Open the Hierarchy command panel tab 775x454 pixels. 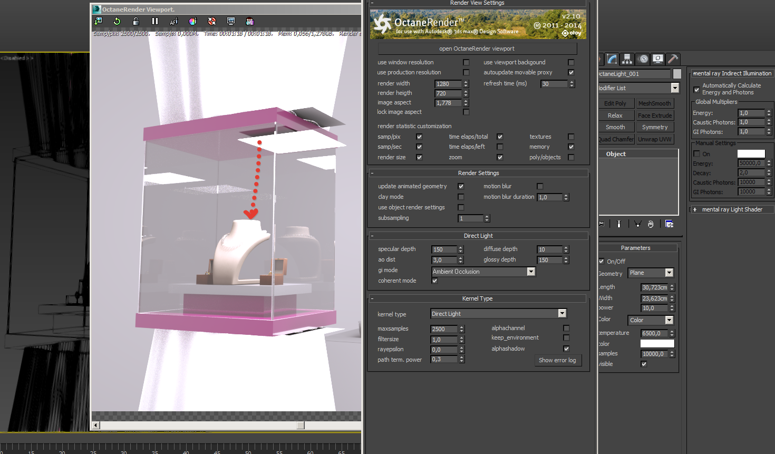pos(627,59)
